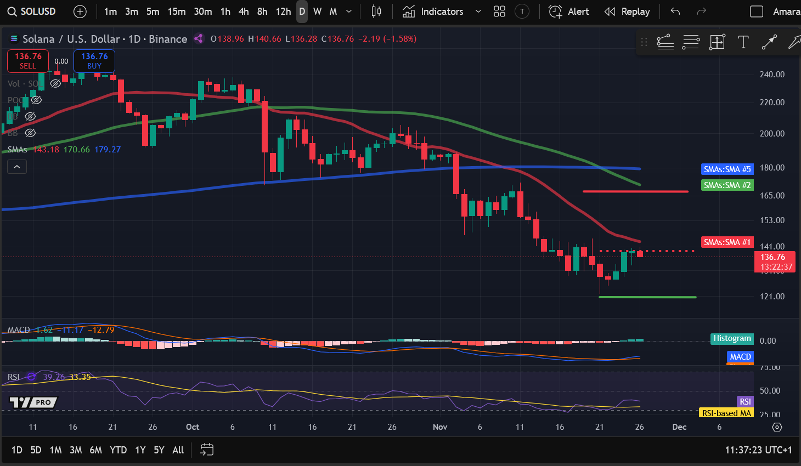Select the 1Y range tab
Viewport: 801px width, 466px height.
point(140,450)
